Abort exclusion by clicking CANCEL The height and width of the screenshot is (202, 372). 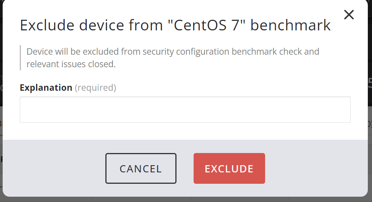pyautogui.click(x=141, y=168)
